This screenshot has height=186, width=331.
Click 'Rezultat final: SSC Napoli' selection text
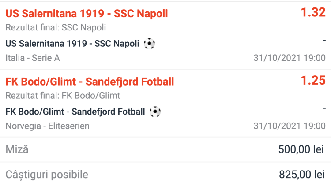[x=56, y=27]
